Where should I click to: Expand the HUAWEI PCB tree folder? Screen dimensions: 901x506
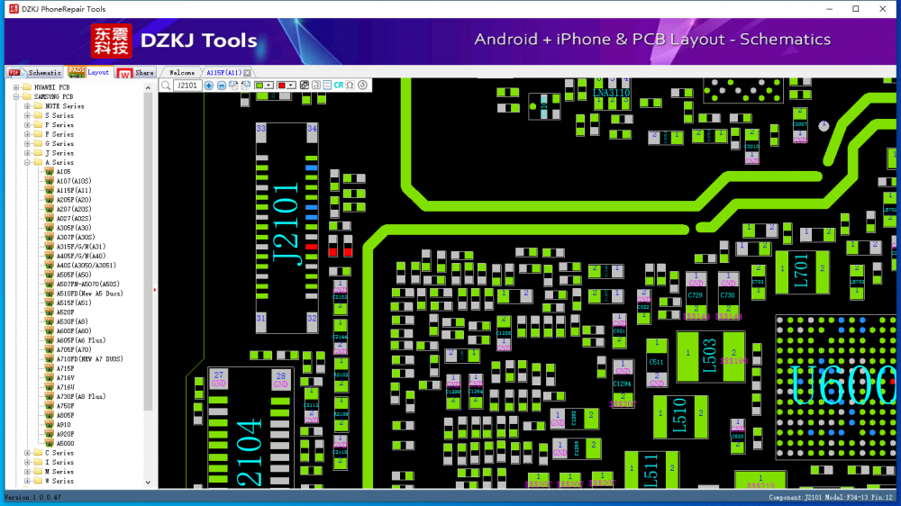[x=15, y=87]
